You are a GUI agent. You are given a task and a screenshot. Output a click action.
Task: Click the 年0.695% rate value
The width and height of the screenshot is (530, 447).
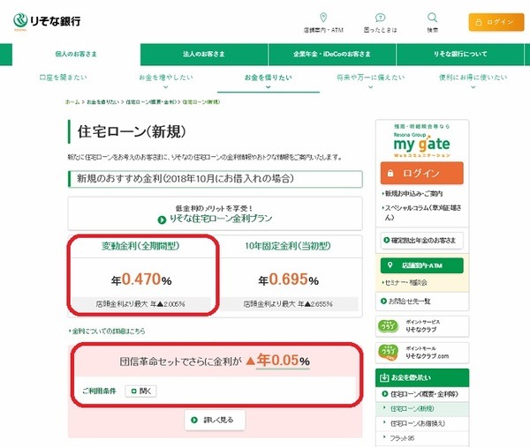pos(288,279)
